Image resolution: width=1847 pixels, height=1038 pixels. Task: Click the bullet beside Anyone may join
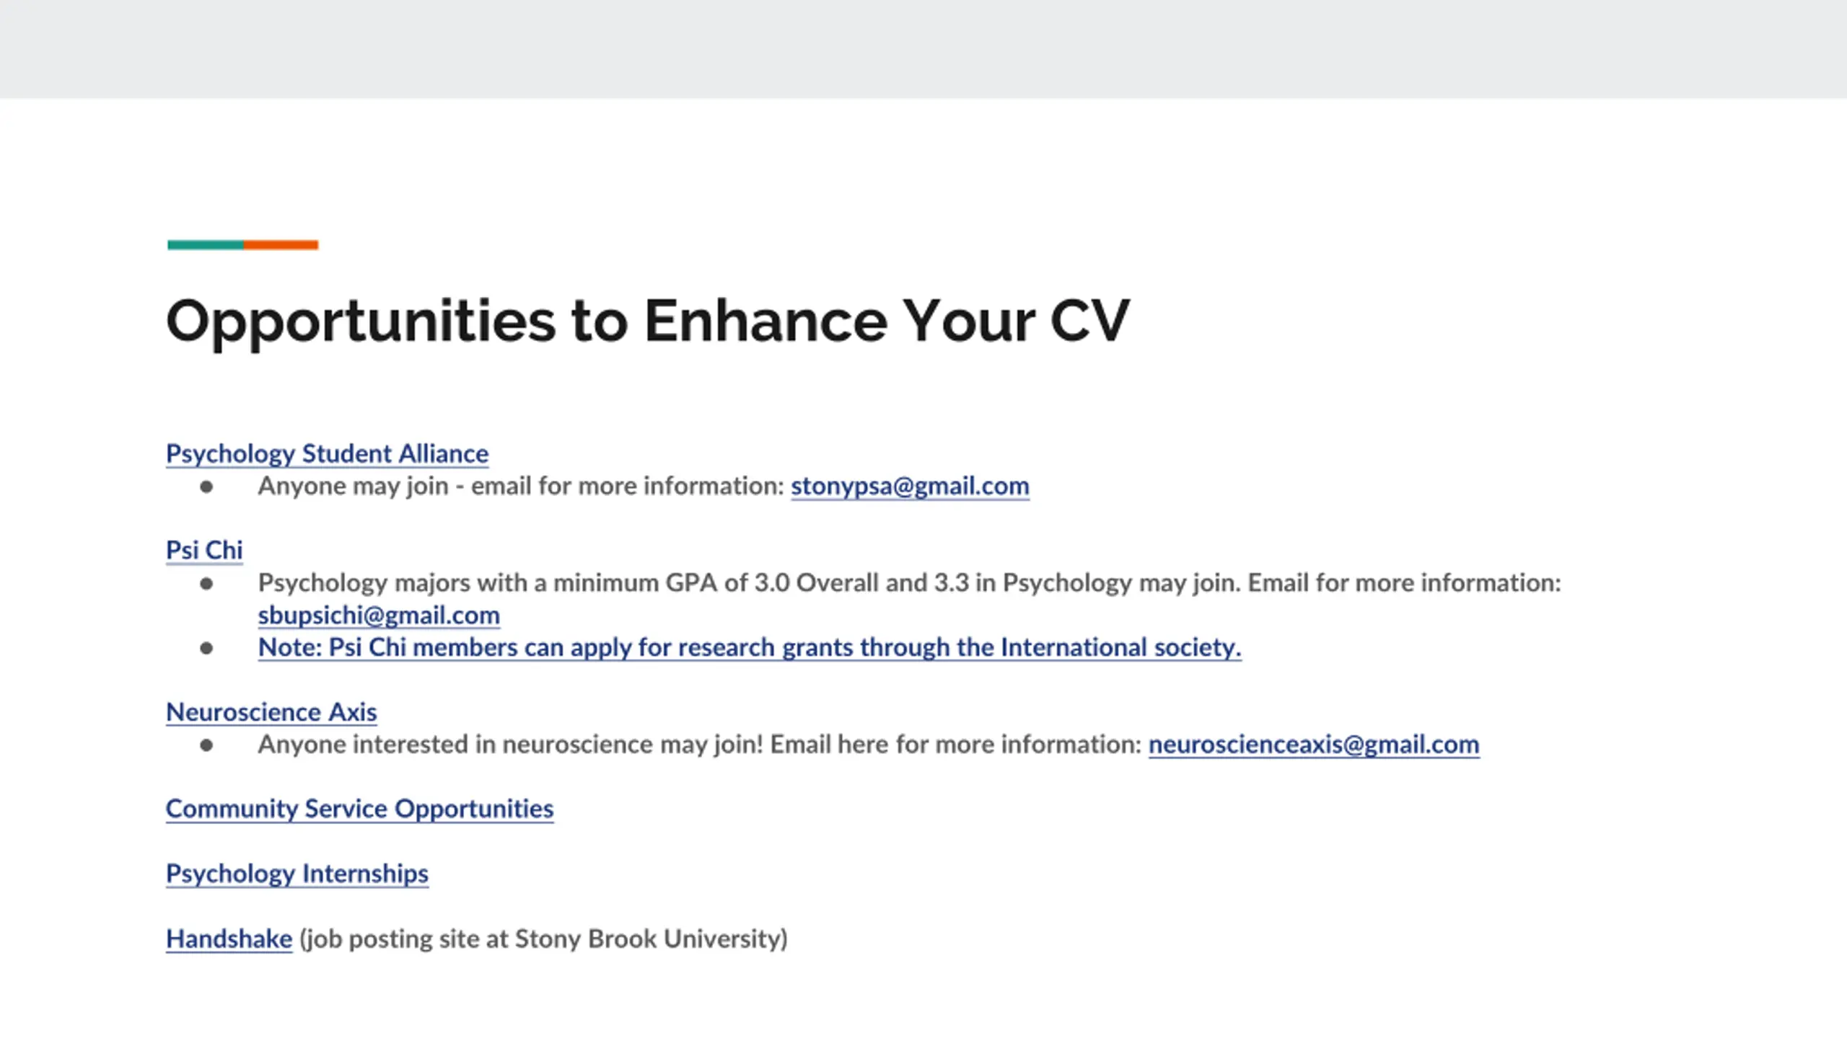click(x=206, y=487)
